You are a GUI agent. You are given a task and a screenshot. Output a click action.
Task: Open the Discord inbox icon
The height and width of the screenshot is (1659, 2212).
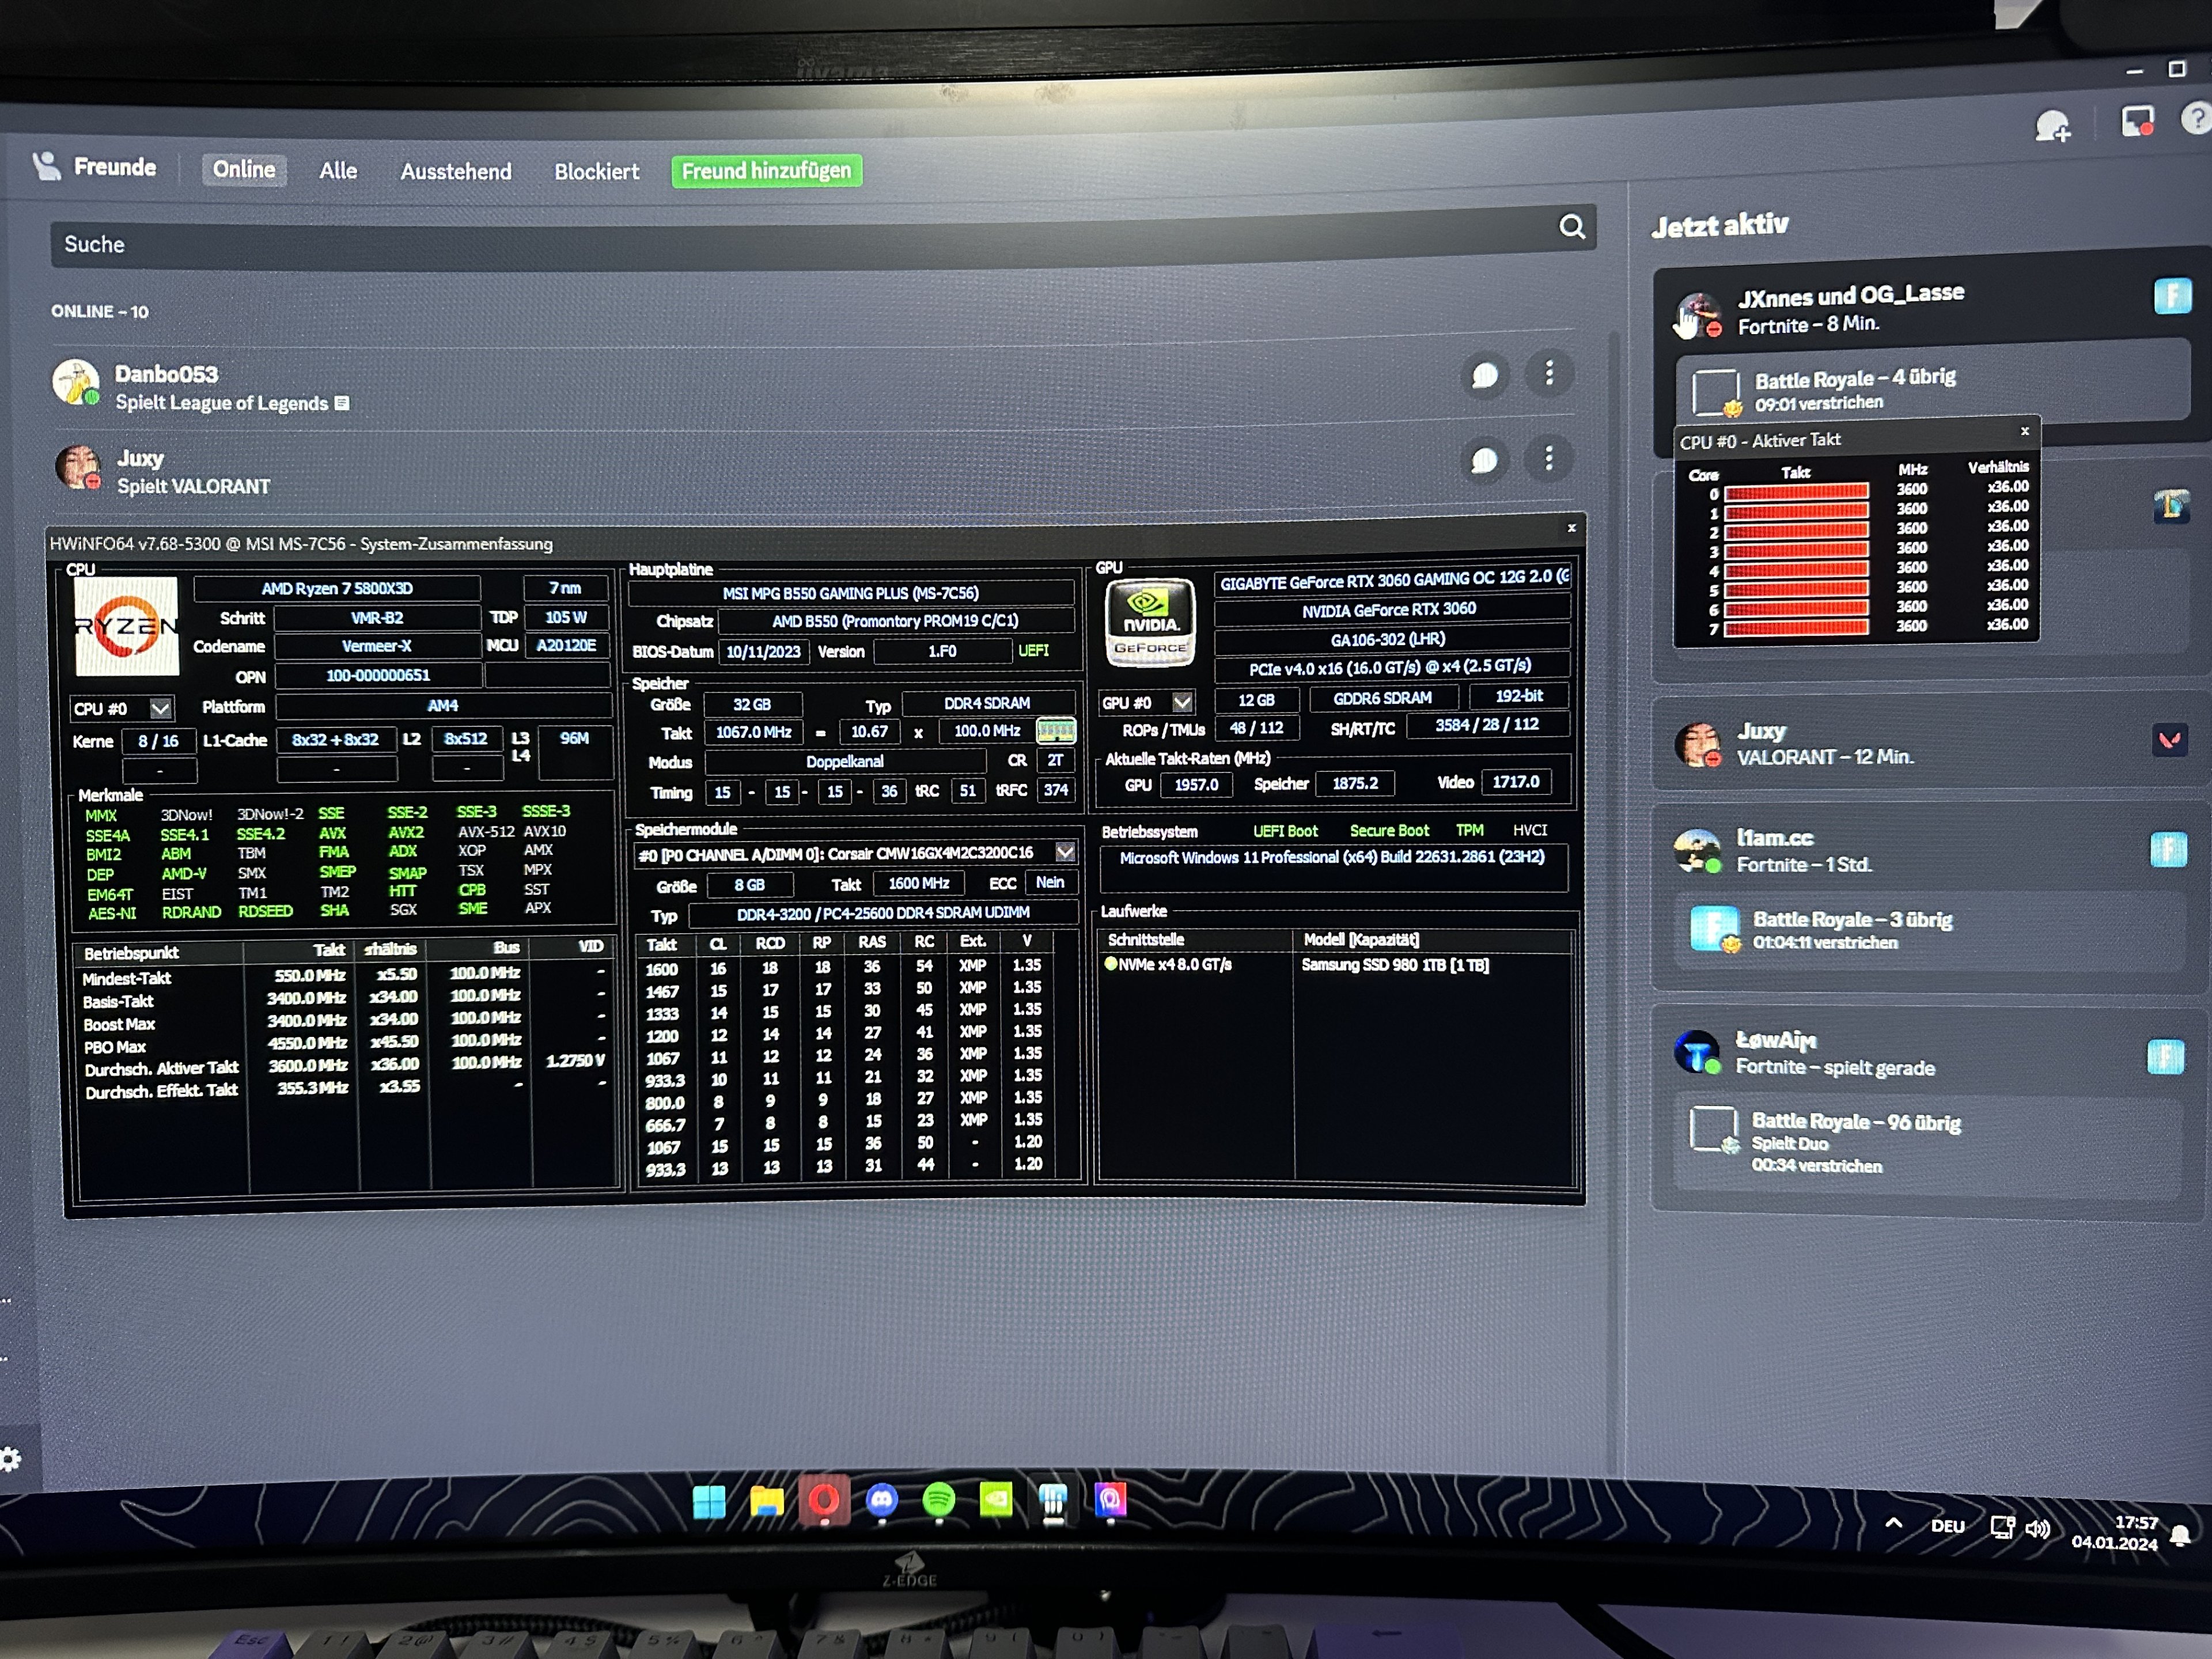pos(2137,122)
